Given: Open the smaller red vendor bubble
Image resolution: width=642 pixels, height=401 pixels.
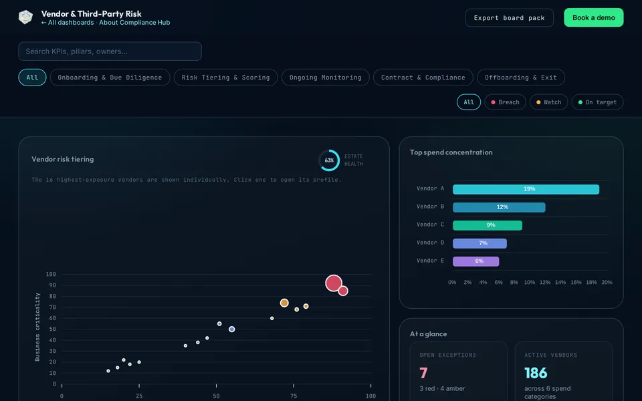Looking at the screenshot, I should (x=343, y=291).
